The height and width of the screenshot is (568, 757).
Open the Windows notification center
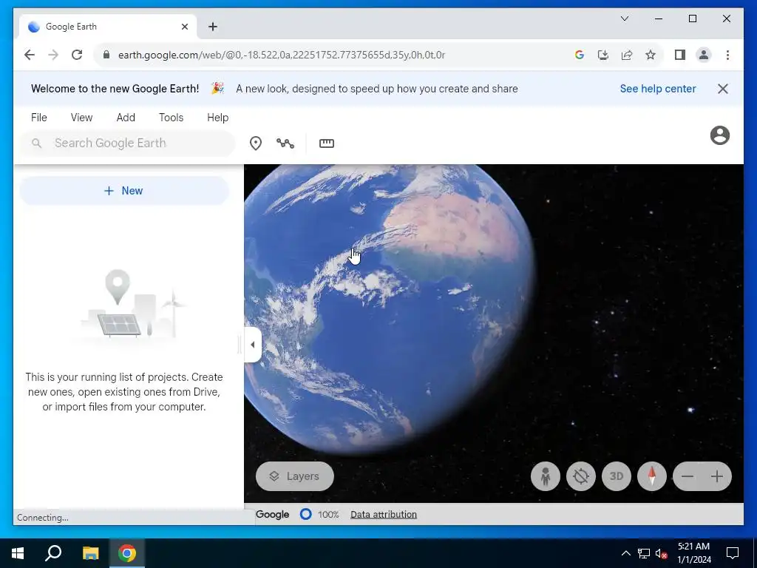[x=733, y=553]
